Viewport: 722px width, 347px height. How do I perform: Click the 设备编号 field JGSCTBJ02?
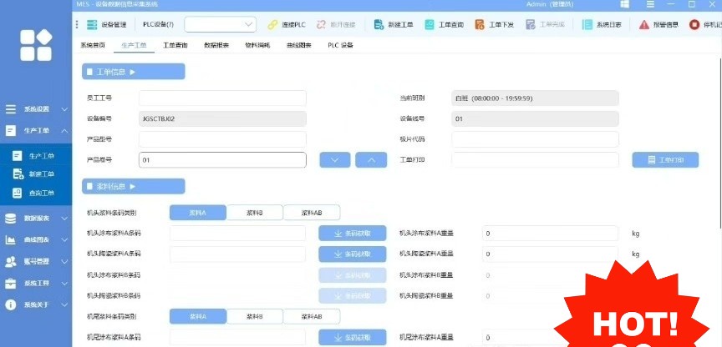pos(222,118)
